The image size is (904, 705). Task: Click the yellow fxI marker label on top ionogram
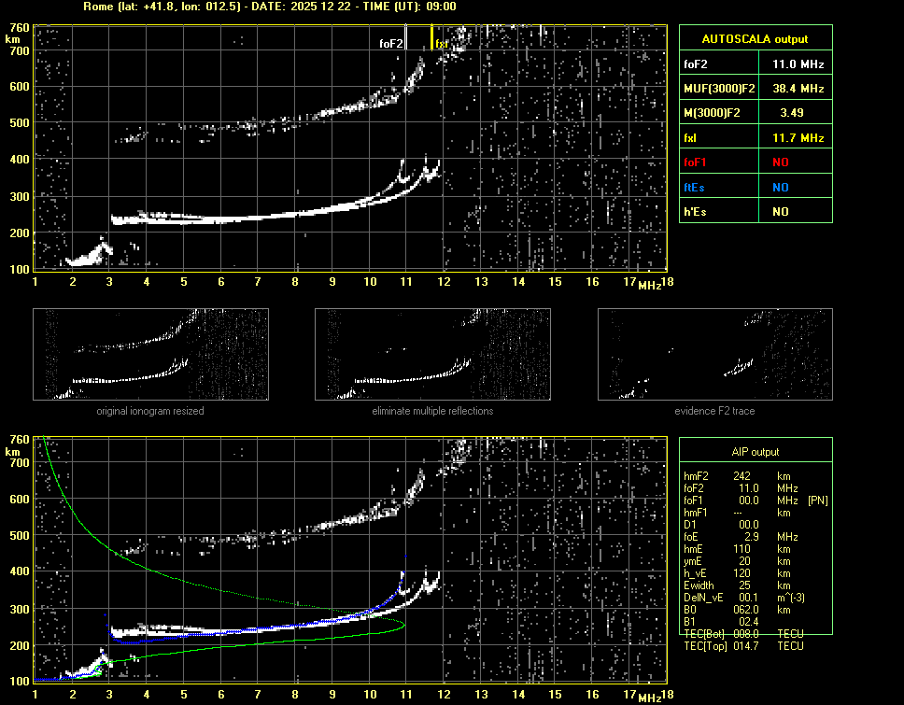[x=442, y=44]
